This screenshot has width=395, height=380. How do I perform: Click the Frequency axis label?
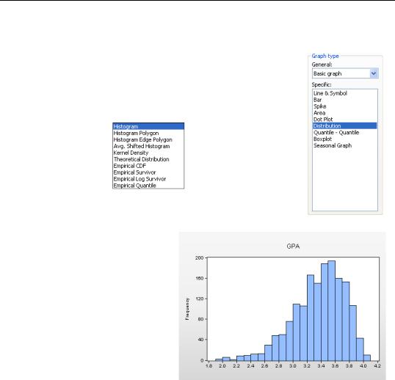[187, 309]
